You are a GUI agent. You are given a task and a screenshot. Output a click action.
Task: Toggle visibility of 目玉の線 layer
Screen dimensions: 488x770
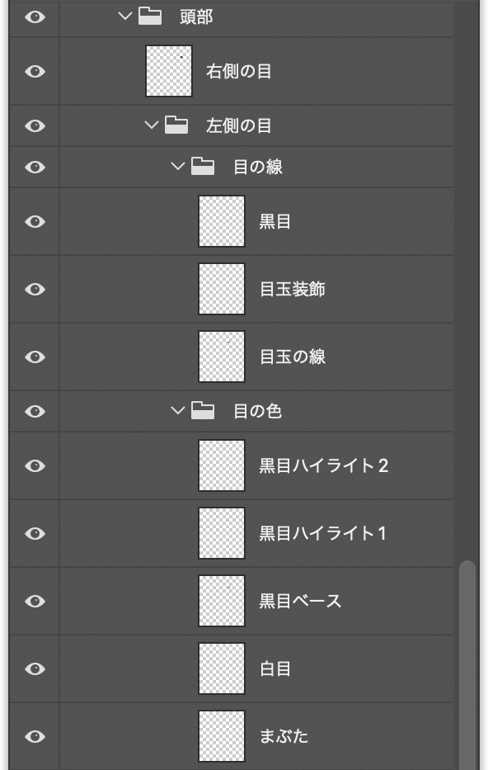click(x=35, y=357)
